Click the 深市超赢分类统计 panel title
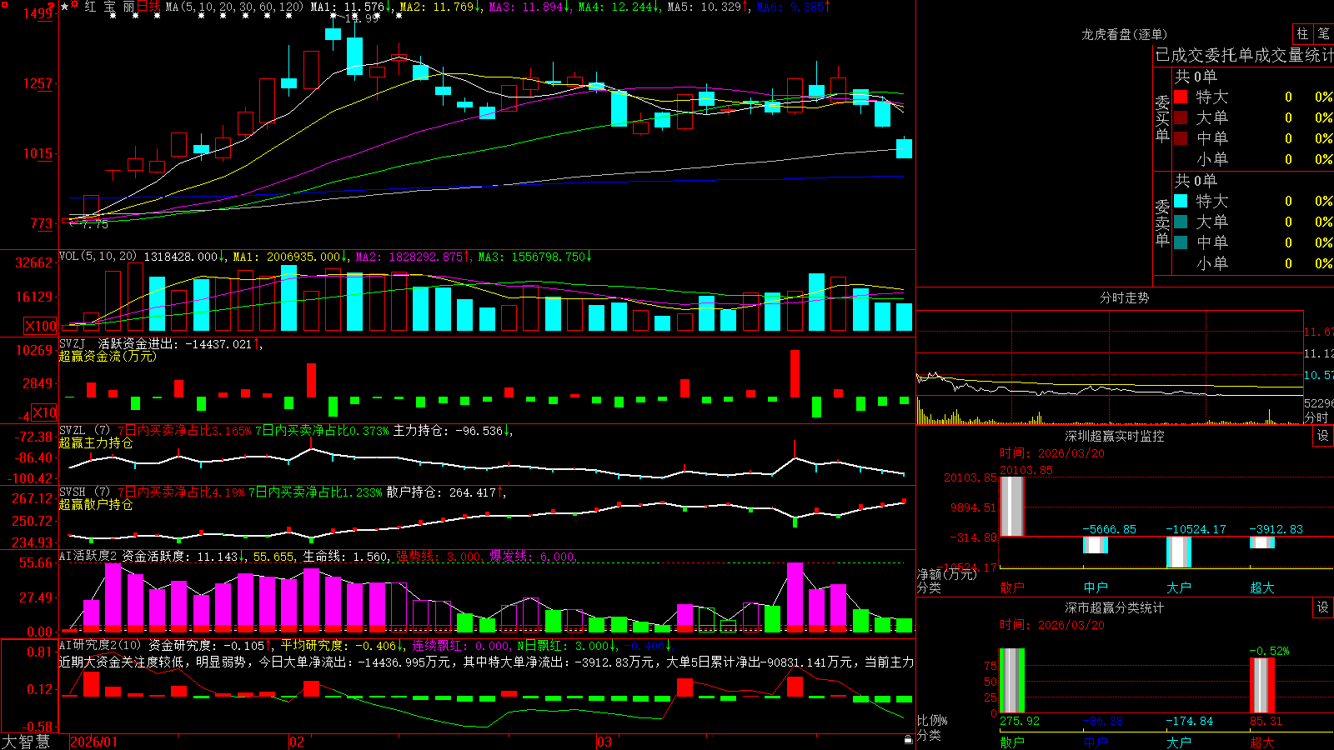 tap(1114, 607)
